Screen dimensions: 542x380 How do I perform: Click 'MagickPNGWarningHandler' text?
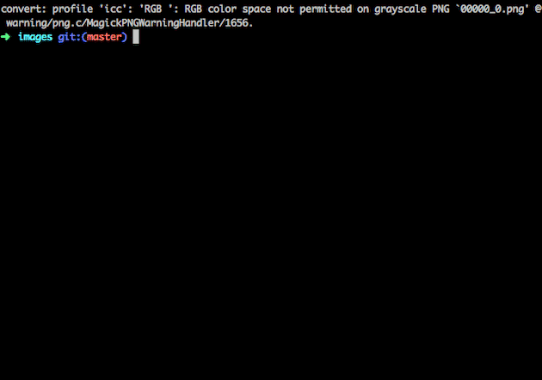(x=152, y=23)
